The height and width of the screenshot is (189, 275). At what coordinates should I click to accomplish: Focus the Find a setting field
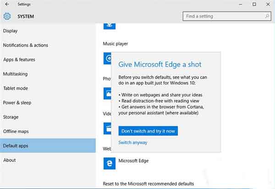click(x=227, y=16)
